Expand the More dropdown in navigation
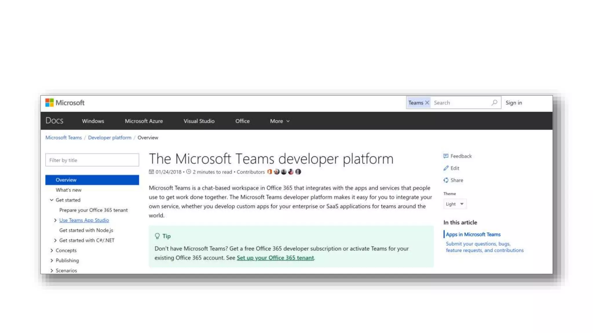 pos(280,121)
